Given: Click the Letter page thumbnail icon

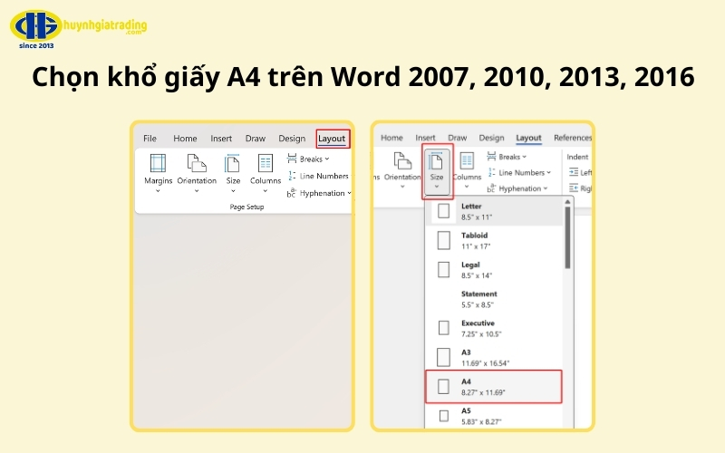Looking at the screenshot, I should click(443, 211).
